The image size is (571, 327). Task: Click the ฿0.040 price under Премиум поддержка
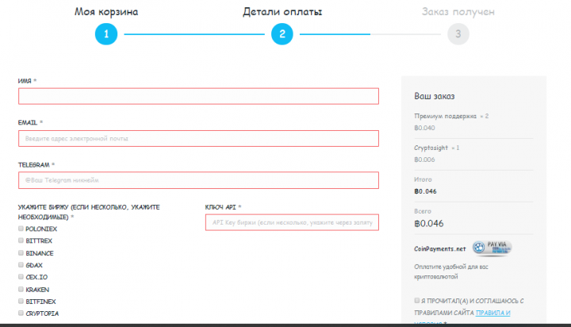[x=424, y=128]
